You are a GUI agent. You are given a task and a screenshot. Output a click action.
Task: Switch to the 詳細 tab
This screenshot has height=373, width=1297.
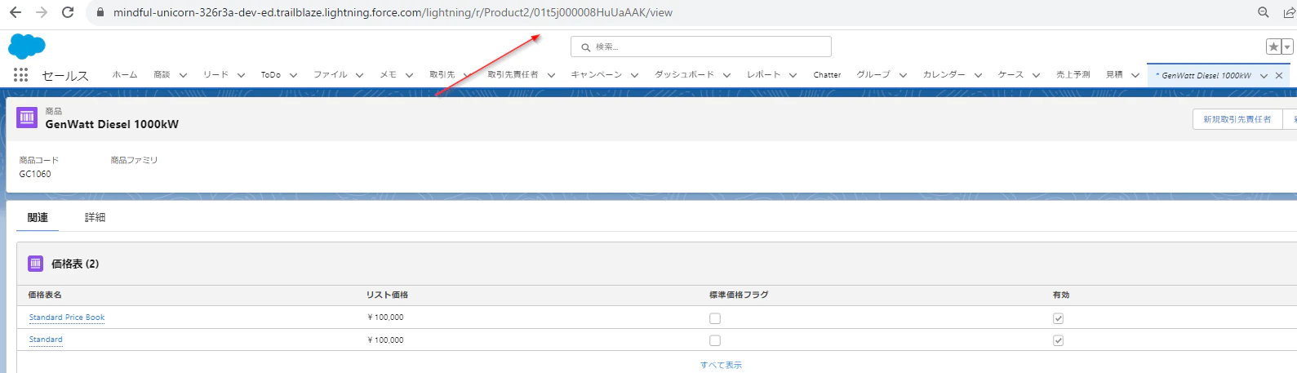95,217
